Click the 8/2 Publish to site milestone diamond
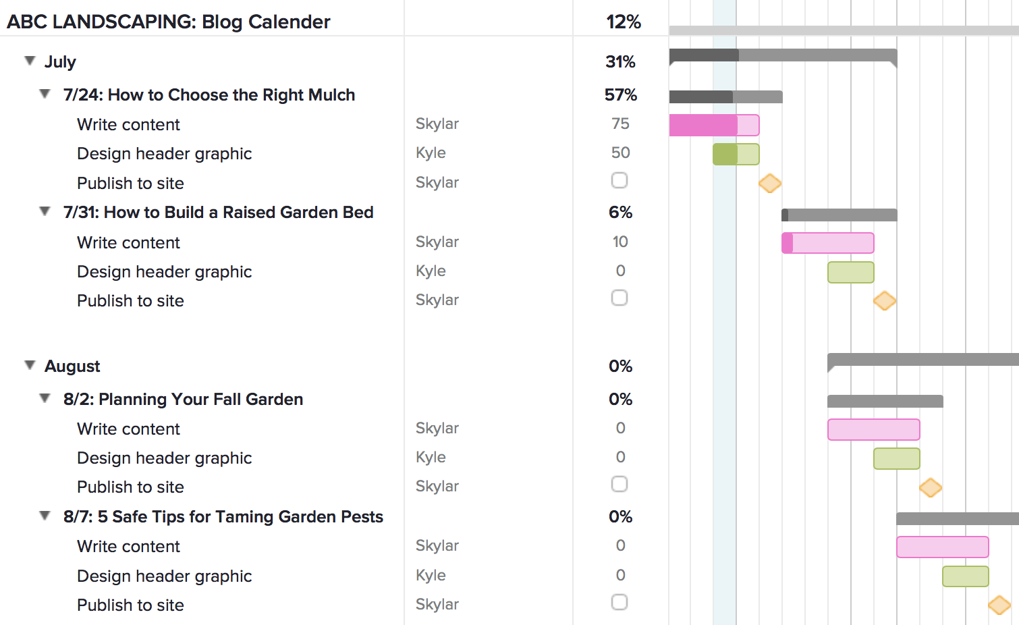This screenshot has width=1019, height=625. pos(931,487)
